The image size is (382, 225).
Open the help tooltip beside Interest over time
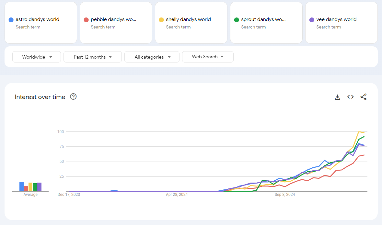[73, 96]
